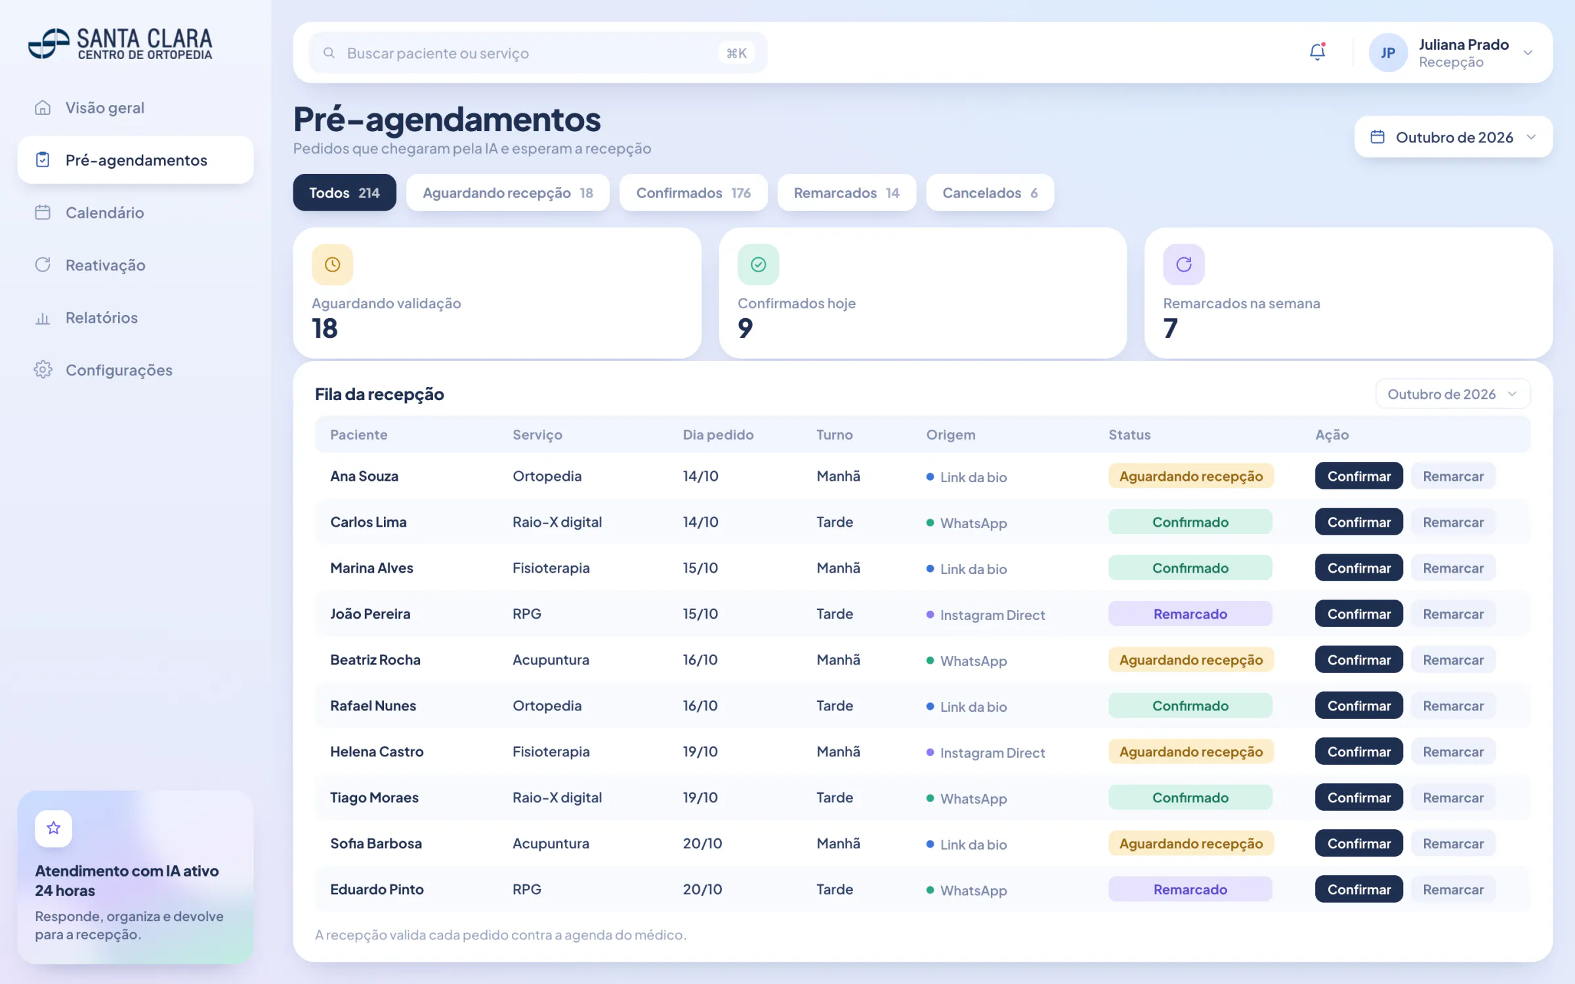
Task: Click the JP avatar circle
Action: (1388, 52)
